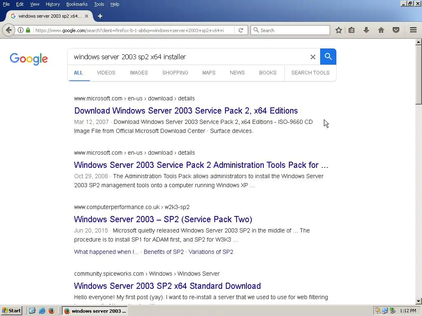
Task: Open Windows Server 2003 SP2 x64 Standard Download link
Action: point(167,286)
